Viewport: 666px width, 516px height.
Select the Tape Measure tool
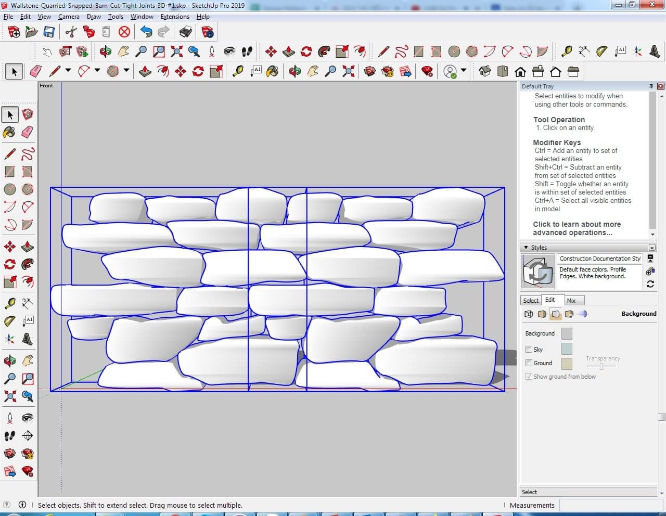9,304
